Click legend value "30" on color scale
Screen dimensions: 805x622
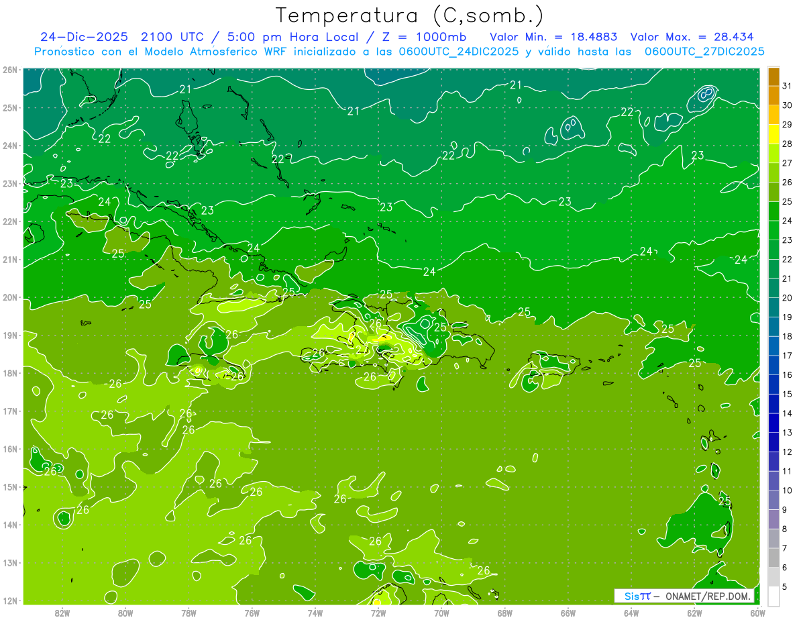click(x=788, y=105)
